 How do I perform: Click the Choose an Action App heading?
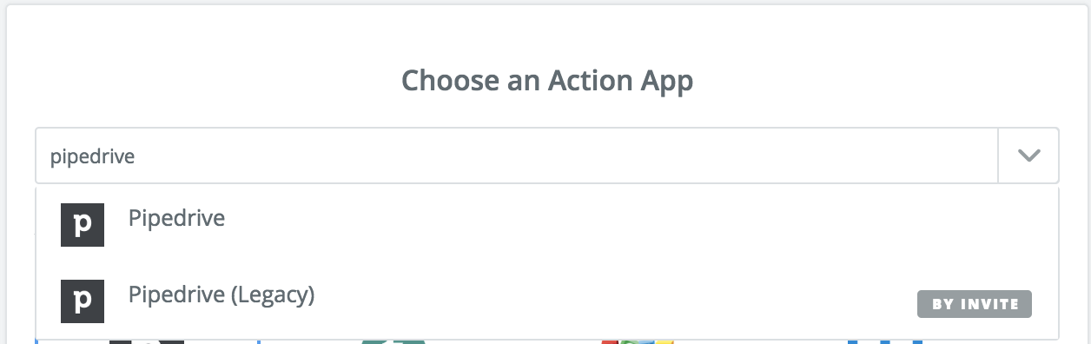pos(547,81)
